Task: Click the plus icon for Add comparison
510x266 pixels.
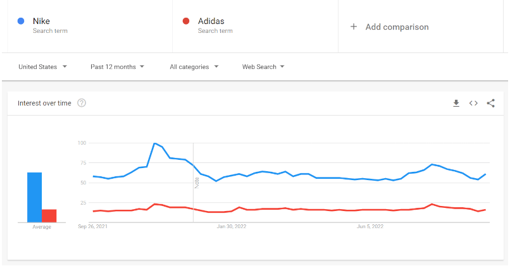Action: click(x=354, y=27)
